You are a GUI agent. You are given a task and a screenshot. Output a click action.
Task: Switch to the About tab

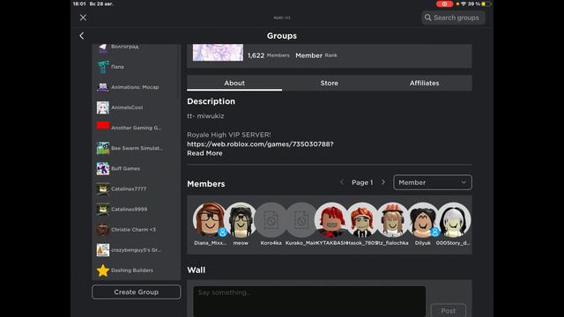[234, 83]
